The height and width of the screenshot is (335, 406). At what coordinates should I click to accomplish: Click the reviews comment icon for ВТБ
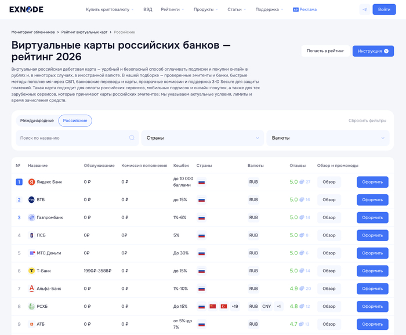click(302, 200)
